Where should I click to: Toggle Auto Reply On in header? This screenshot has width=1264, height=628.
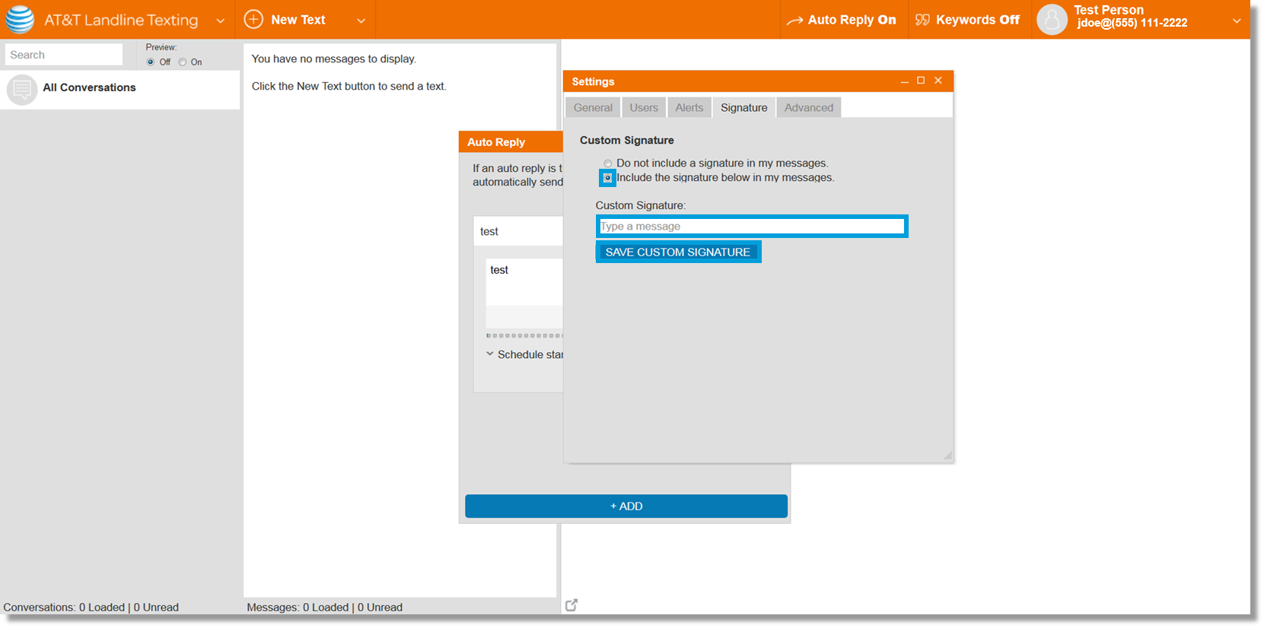pos(841,20)
